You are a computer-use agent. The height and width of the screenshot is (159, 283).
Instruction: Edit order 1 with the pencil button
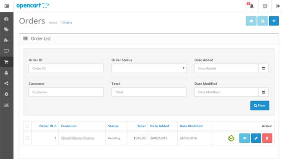click(256, 138)
